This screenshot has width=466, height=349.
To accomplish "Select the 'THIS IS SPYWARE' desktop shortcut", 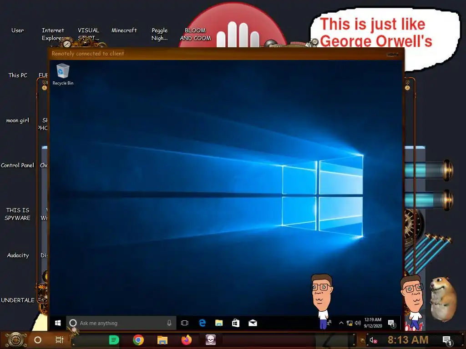I will pyautogui.click(x=18, y=214).
